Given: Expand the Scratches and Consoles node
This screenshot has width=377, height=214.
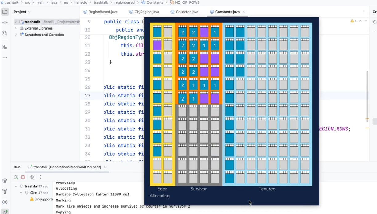Looking at the screenshot, I should point(16,35).
